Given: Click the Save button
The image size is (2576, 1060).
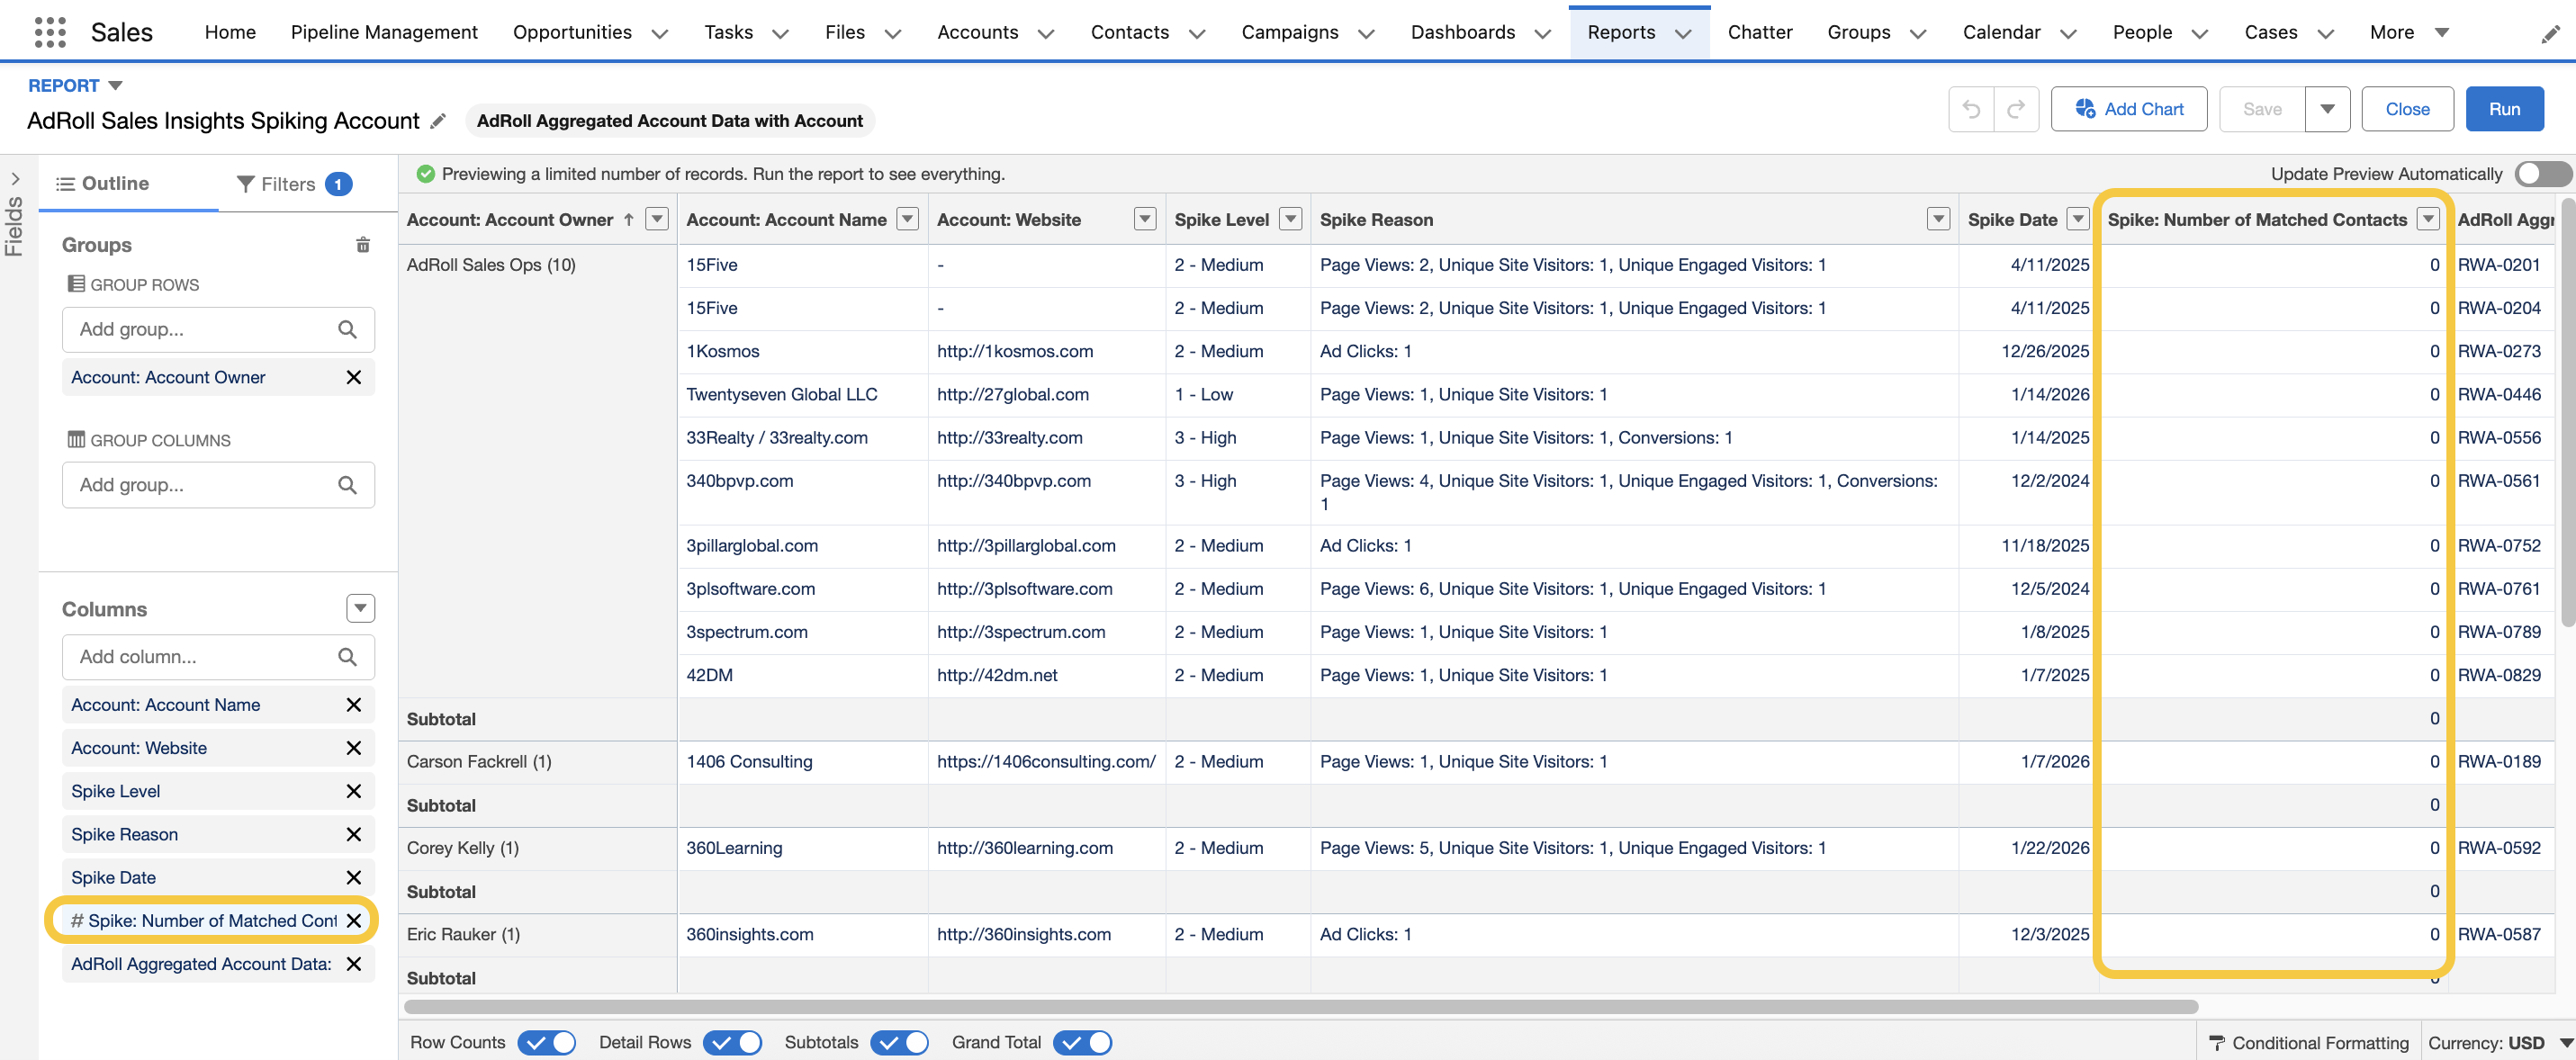Looking at the screenshot, I should pos(2262,109).
